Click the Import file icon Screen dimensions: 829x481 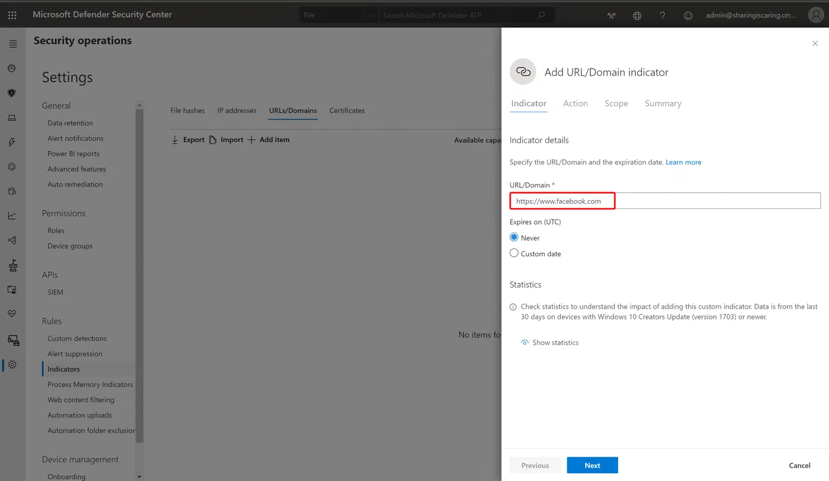tap(213, 140)
